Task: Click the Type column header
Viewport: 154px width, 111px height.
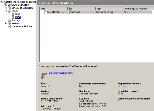Action: pos(109,9)
